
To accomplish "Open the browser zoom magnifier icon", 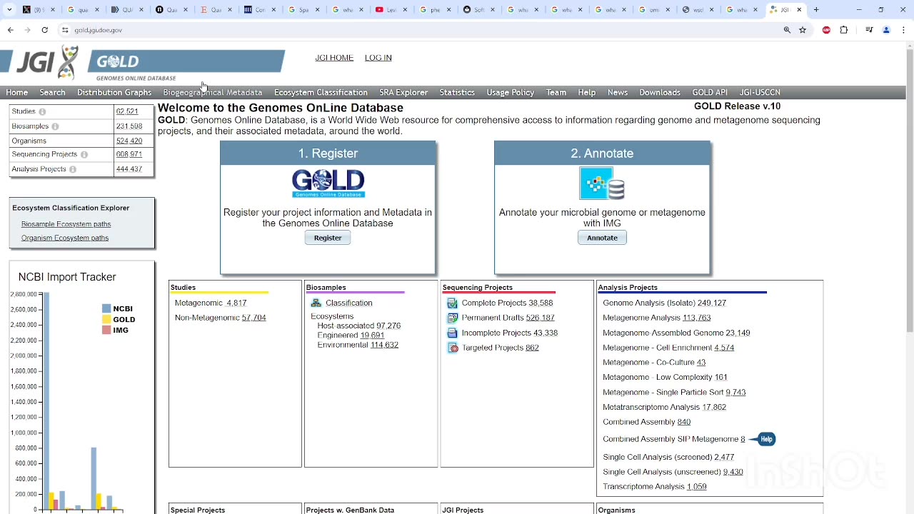I will 787,30.
